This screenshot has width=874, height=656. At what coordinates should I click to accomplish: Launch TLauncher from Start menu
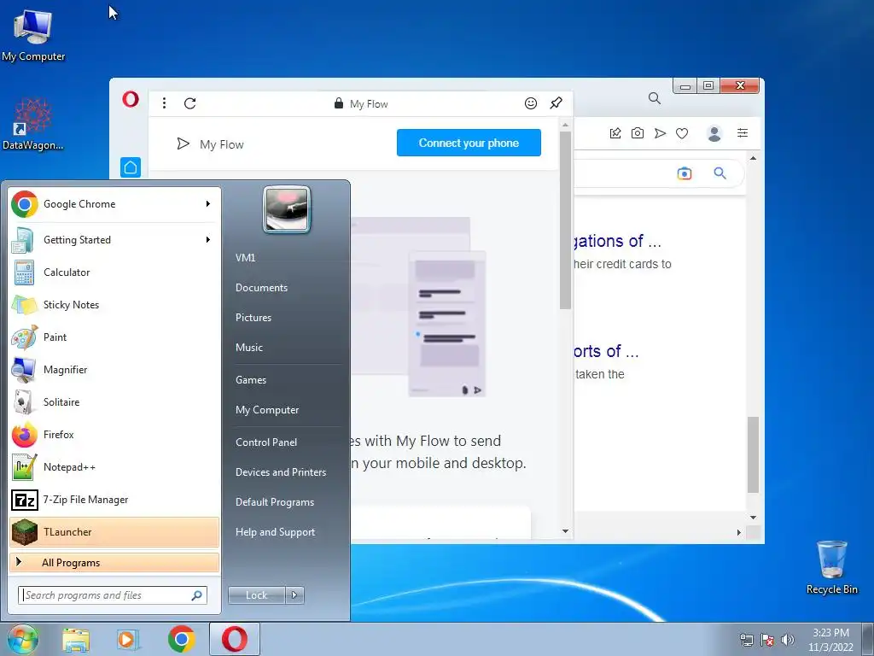pyautogui.click(x=114, y=531)
